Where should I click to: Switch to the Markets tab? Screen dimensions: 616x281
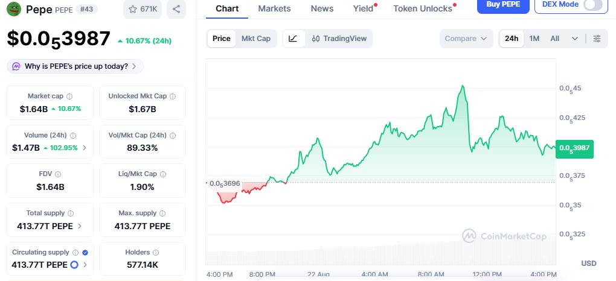274,8
